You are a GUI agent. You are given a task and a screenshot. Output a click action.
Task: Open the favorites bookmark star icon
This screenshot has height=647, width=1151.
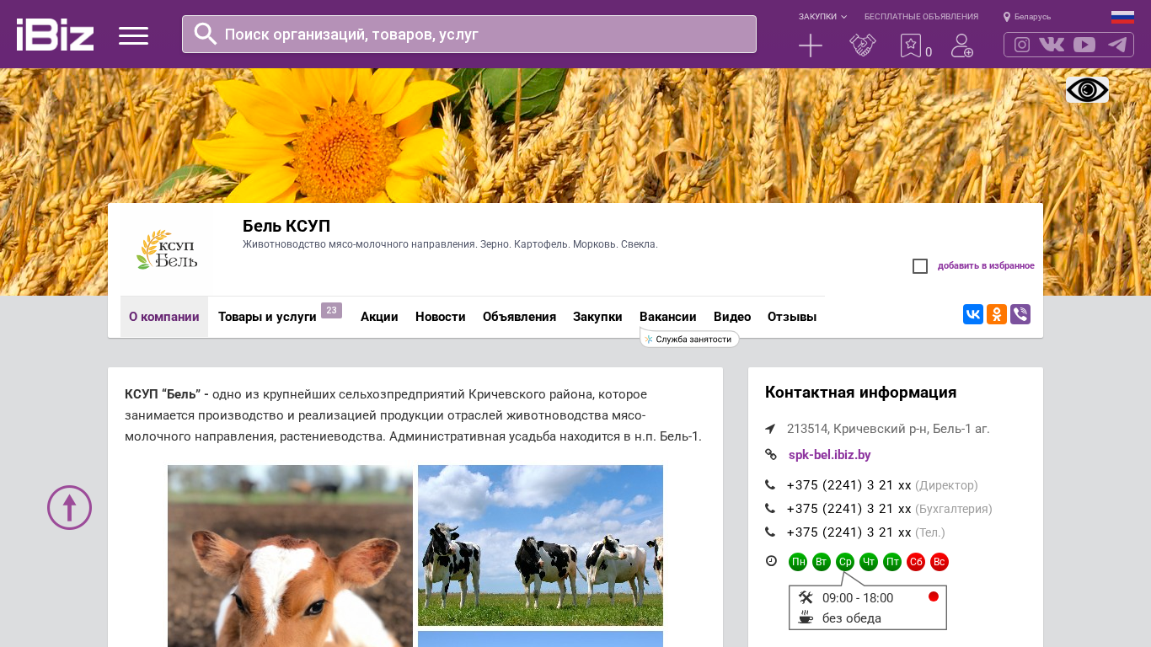pyautogui.click(x=911, y=45)
